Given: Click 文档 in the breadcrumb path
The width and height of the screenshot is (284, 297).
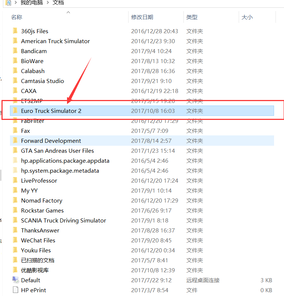Looking at the screenshot, I should pos(58,3).
